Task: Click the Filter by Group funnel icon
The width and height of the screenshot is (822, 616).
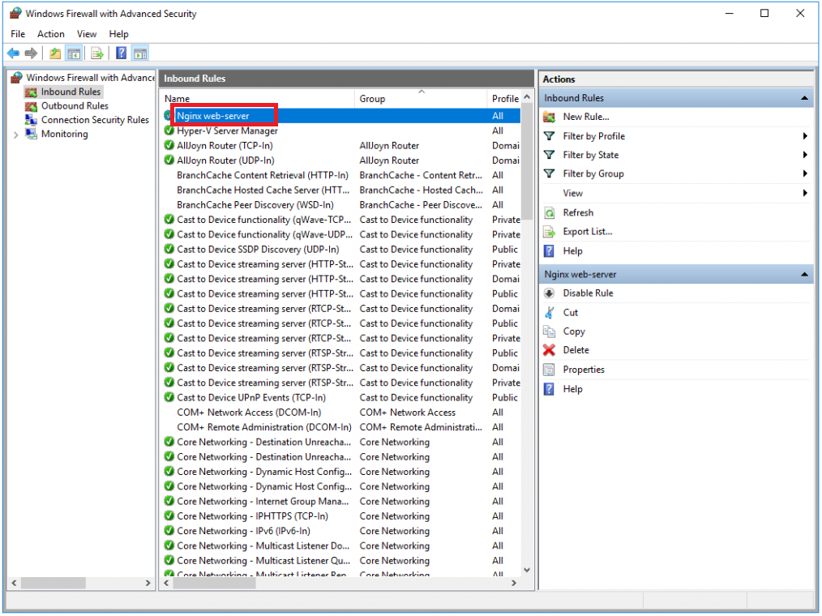Action: (549, 174)
